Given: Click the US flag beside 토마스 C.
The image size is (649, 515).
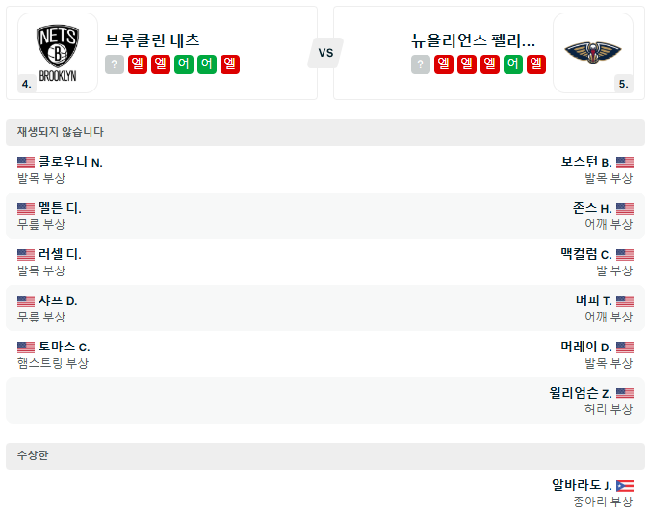Looking at the screenshot, I should coord(26,348).
